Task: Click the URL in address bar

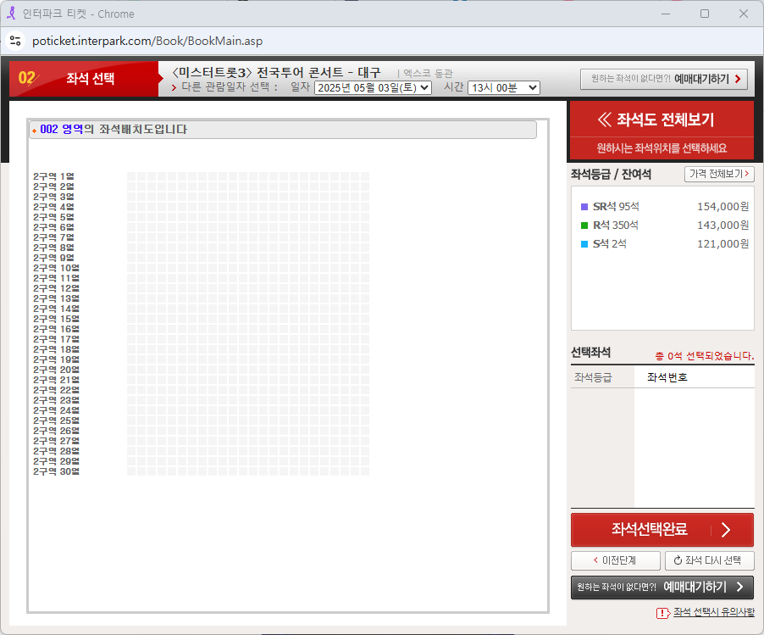Action: click(147, 41)
